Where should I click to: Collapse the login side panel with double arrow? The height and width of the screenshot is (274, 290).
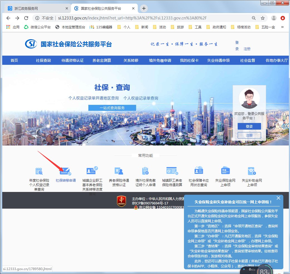285,126
